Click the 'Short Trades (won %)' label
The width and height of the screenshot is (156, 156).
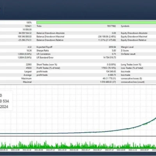(x=47, y=65)
